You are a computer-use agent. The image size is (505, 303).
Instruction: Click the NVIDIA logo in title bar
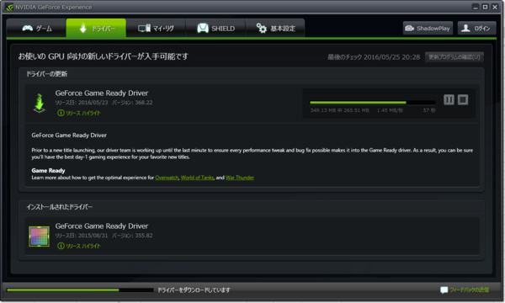click(x=9, y=7)
